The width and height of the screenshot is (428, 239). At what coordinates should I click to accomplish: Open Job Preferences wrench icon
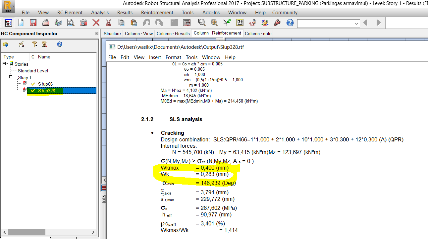click(x=278, y=23)
